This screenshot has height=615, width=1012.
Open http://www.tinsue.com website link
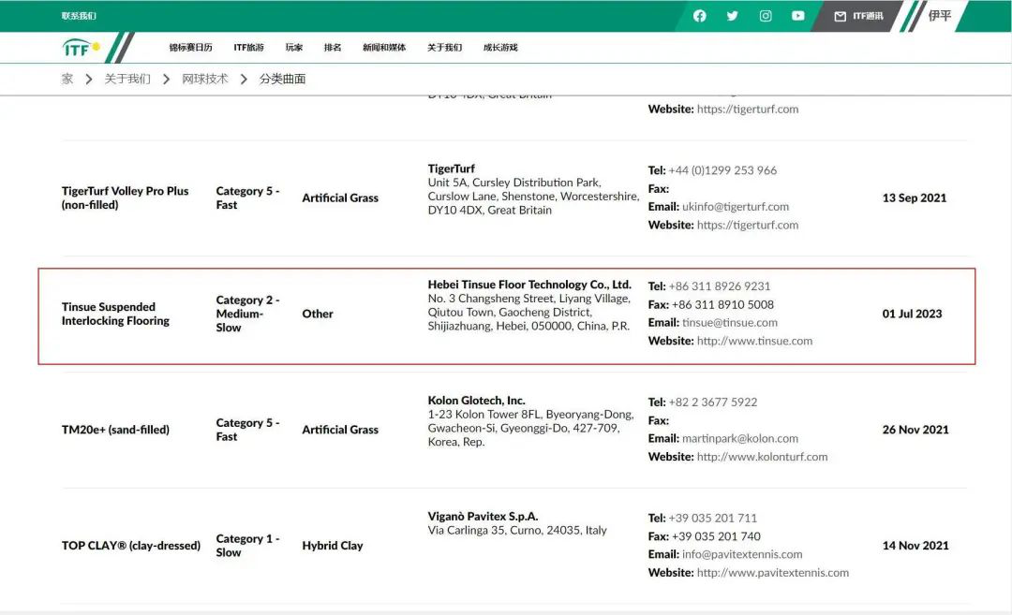754,341
